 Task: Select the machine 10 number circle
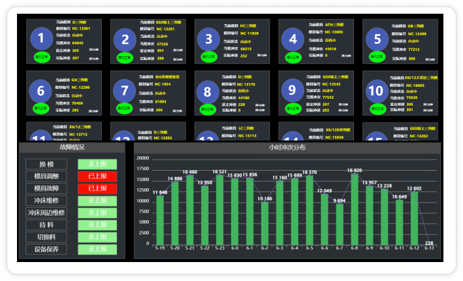pos(377,90)
